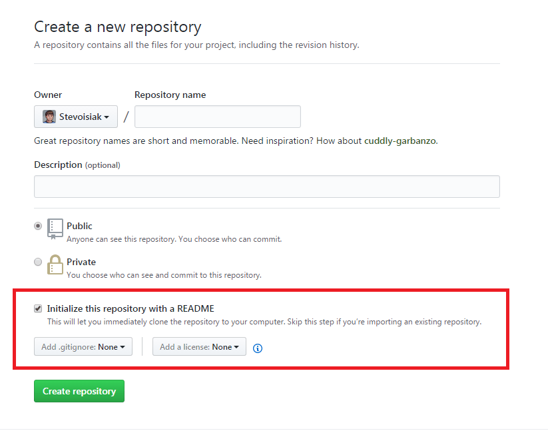
Task: Click the Repository name label
Action: pyautogui.click(x=170, y=95)
